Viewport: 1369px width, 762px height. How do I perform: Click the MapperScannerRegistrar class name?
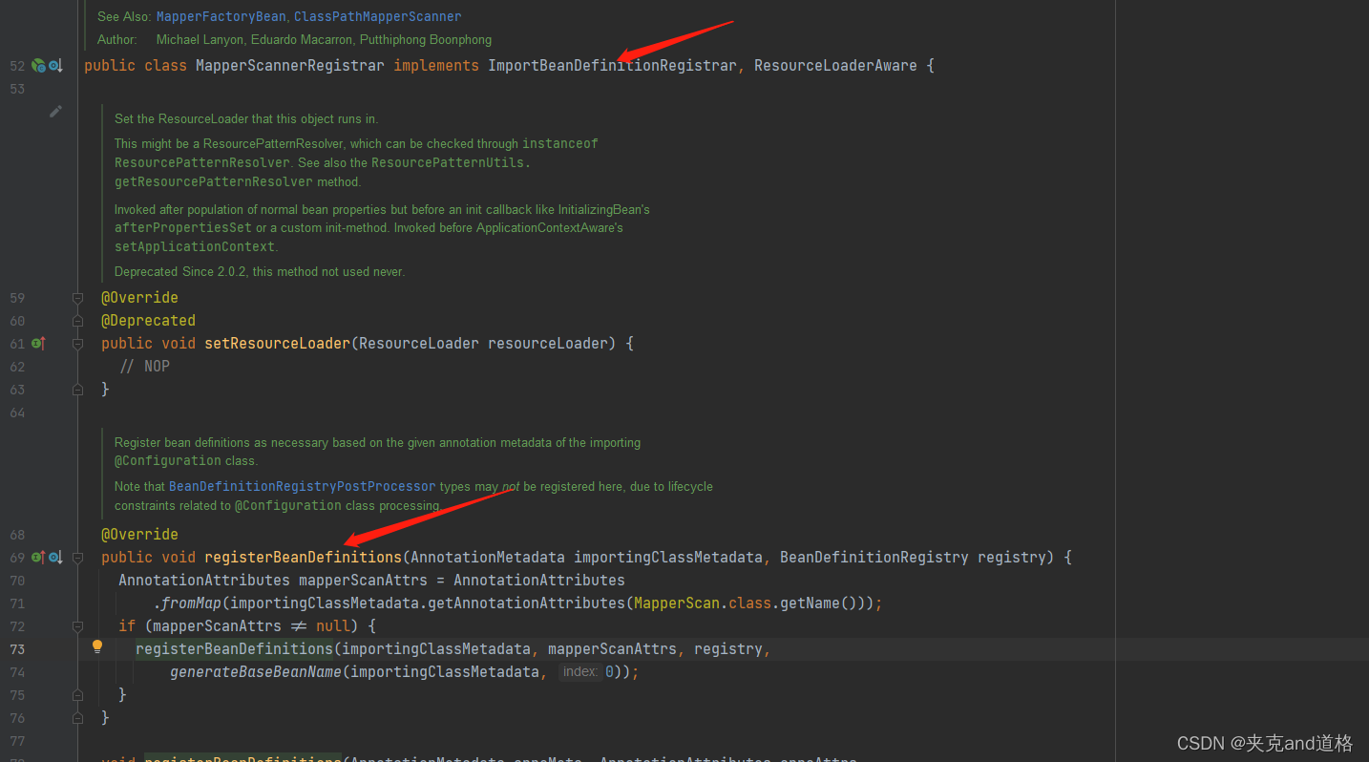290,66
